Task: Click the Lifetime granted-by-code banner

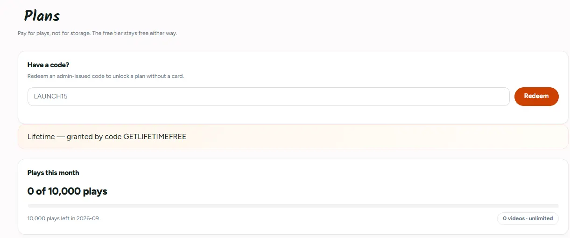Action: (x=293, y=137)
